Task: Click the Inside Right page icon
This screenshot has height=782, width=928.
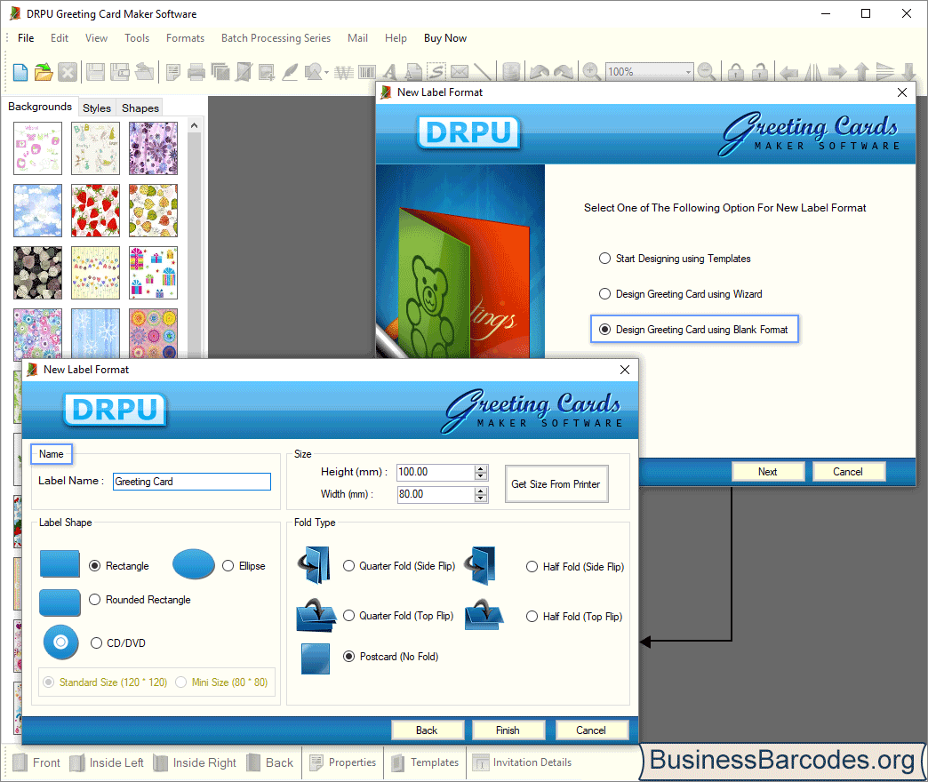Action: [x=160, y=762]
